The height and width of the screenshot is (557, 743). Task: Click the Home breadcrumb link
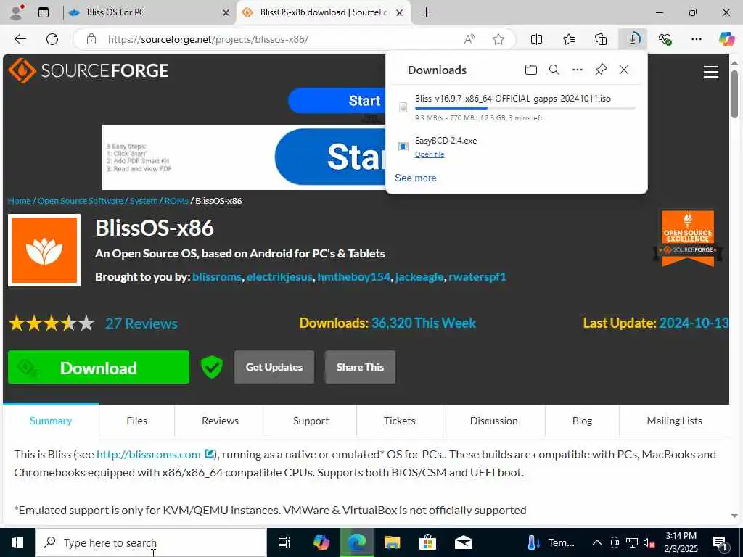click(x=20, y=201)
